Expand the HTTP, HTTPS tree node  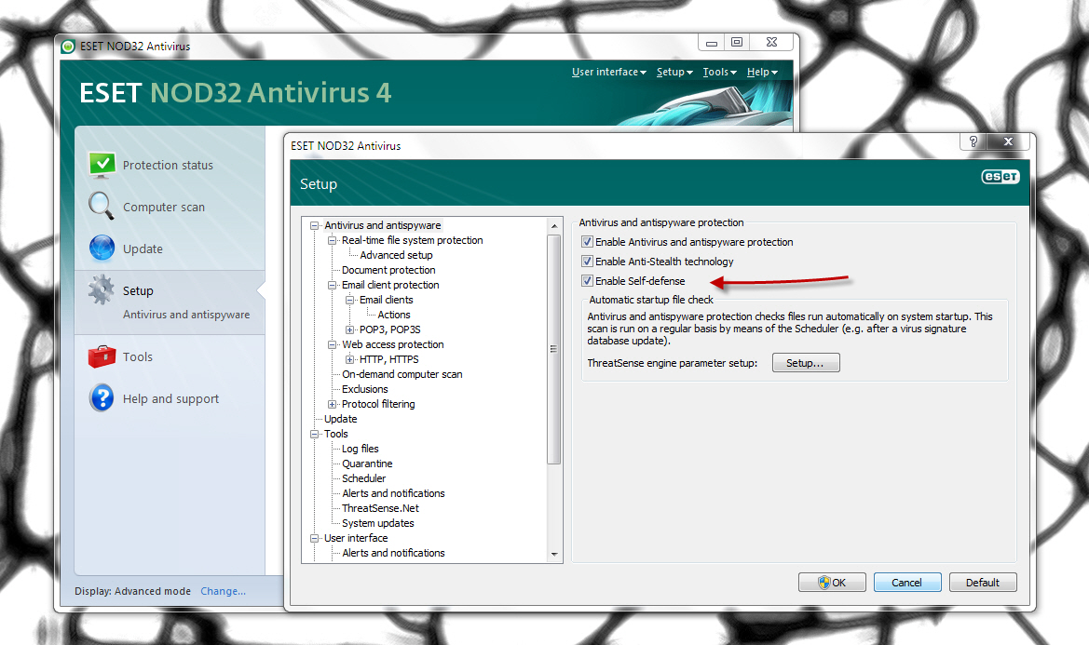[x=350, y=359]
